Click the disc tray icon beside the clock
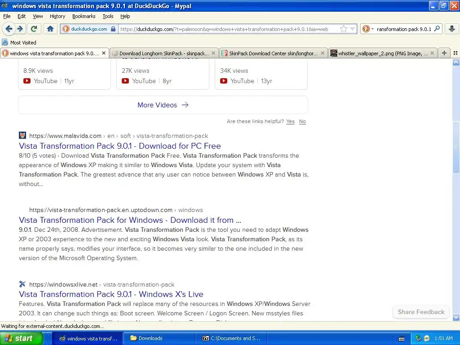Viewport: 460px width, 345px height. point(427,338)
